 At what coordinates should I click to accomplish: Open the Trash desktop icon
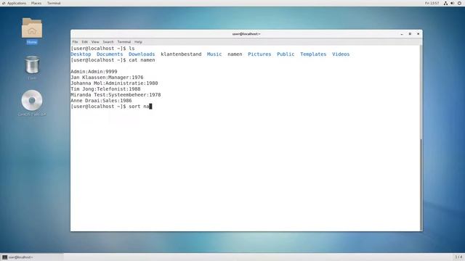(32, 65)
